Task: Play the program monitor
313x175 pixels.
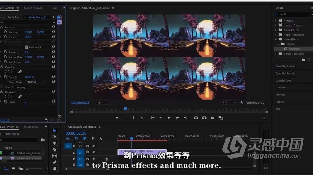Action: coord(169,118)
